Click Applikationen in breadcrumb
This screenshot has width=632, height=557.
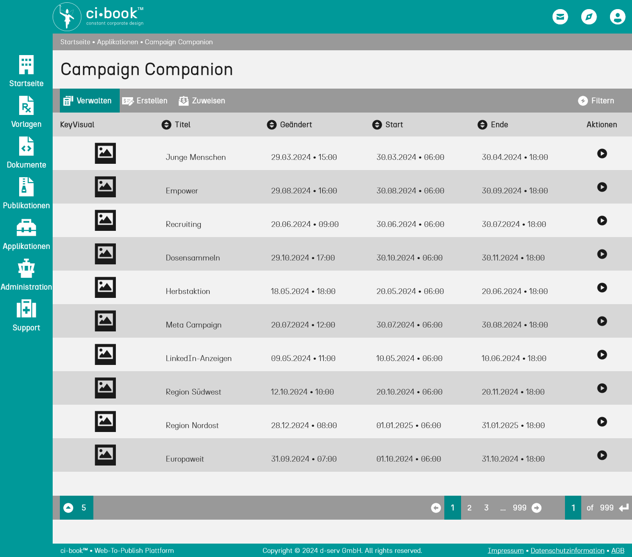[117, 42]
